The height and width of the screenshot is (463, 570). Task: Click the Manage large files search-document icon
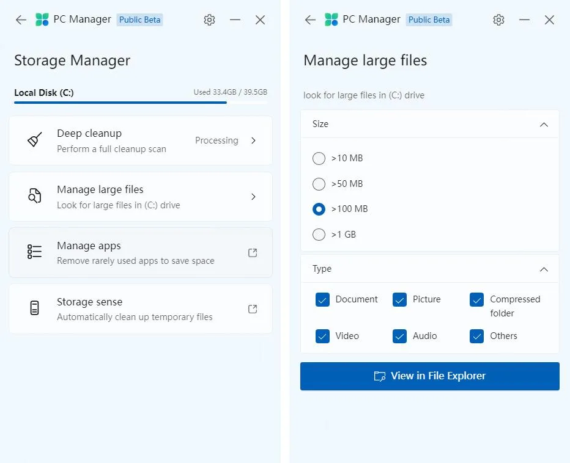[34, 196]
